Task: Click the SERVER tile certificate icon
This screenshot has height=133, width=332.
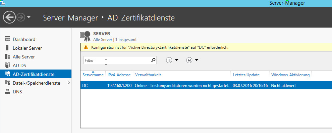Action: click(x=85, y=36)
